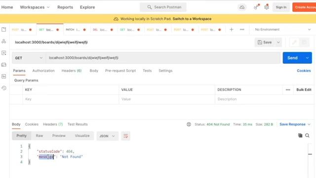Select the response Body tab

(16, 124)
